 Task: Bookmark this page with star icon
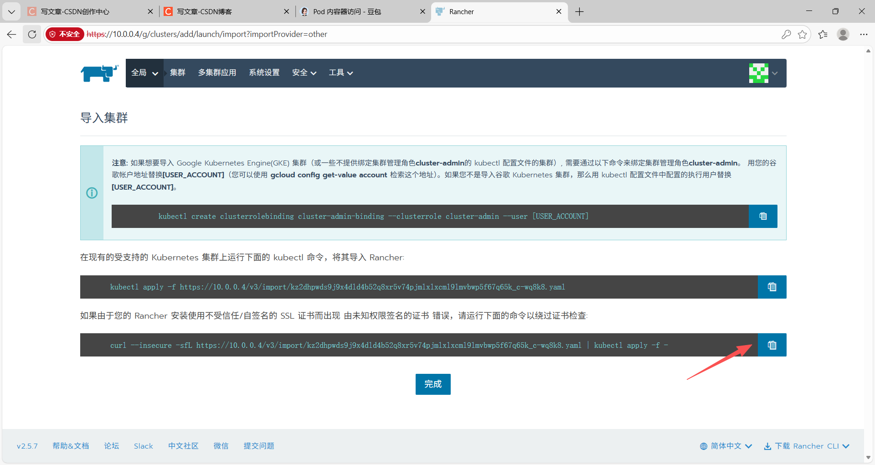[x=803, y=34]
